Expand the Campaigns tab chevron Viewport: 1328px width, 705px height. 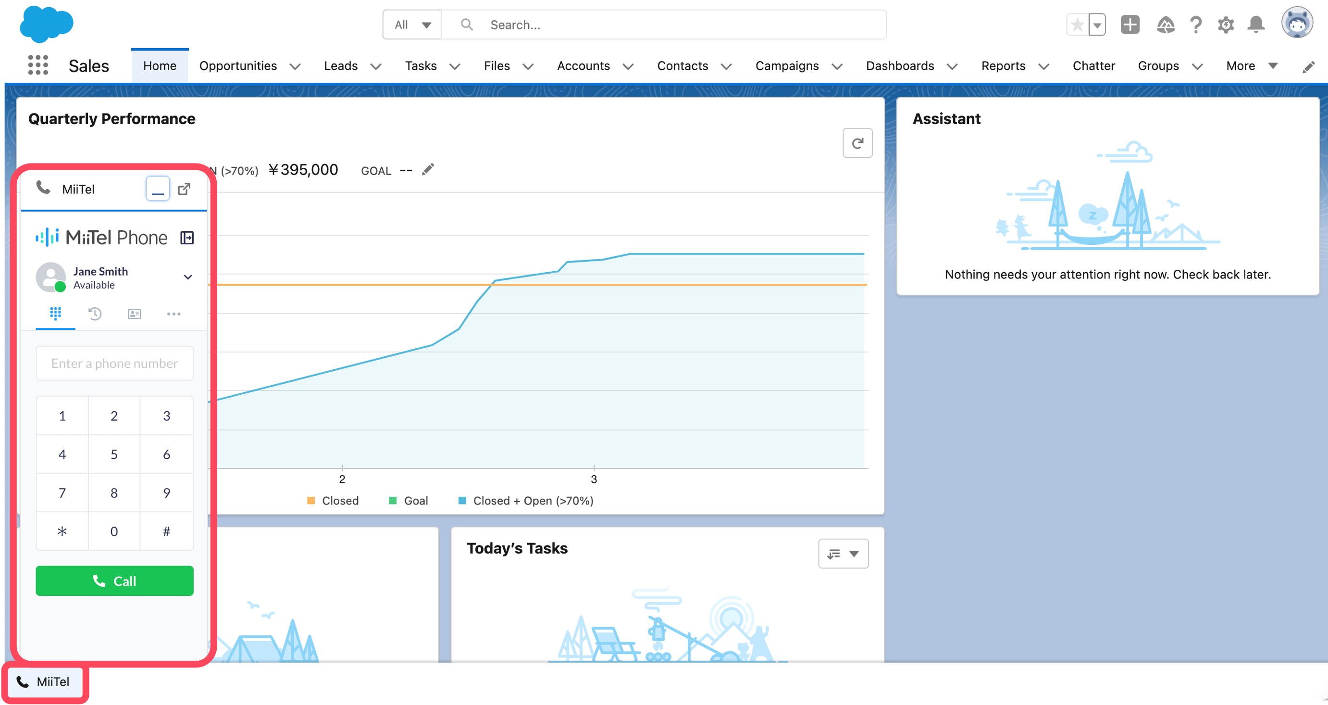point(837,66)
